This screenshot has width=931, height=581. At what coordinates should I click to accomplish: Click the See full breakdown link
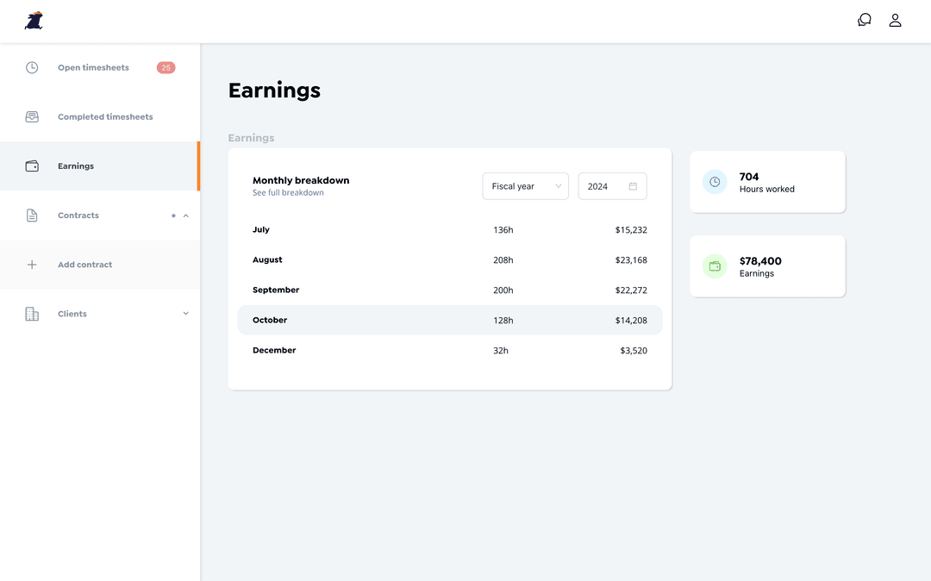click(288, 193)
